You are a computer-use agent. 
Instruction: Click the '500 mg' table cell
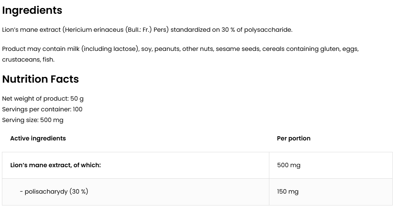coord(289,165)
